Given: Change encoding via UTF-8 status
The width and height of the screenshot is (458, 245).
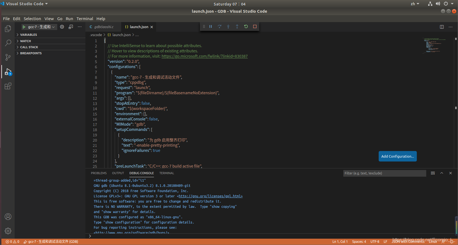Looking at the screenshot, I should tap(375, 242).
